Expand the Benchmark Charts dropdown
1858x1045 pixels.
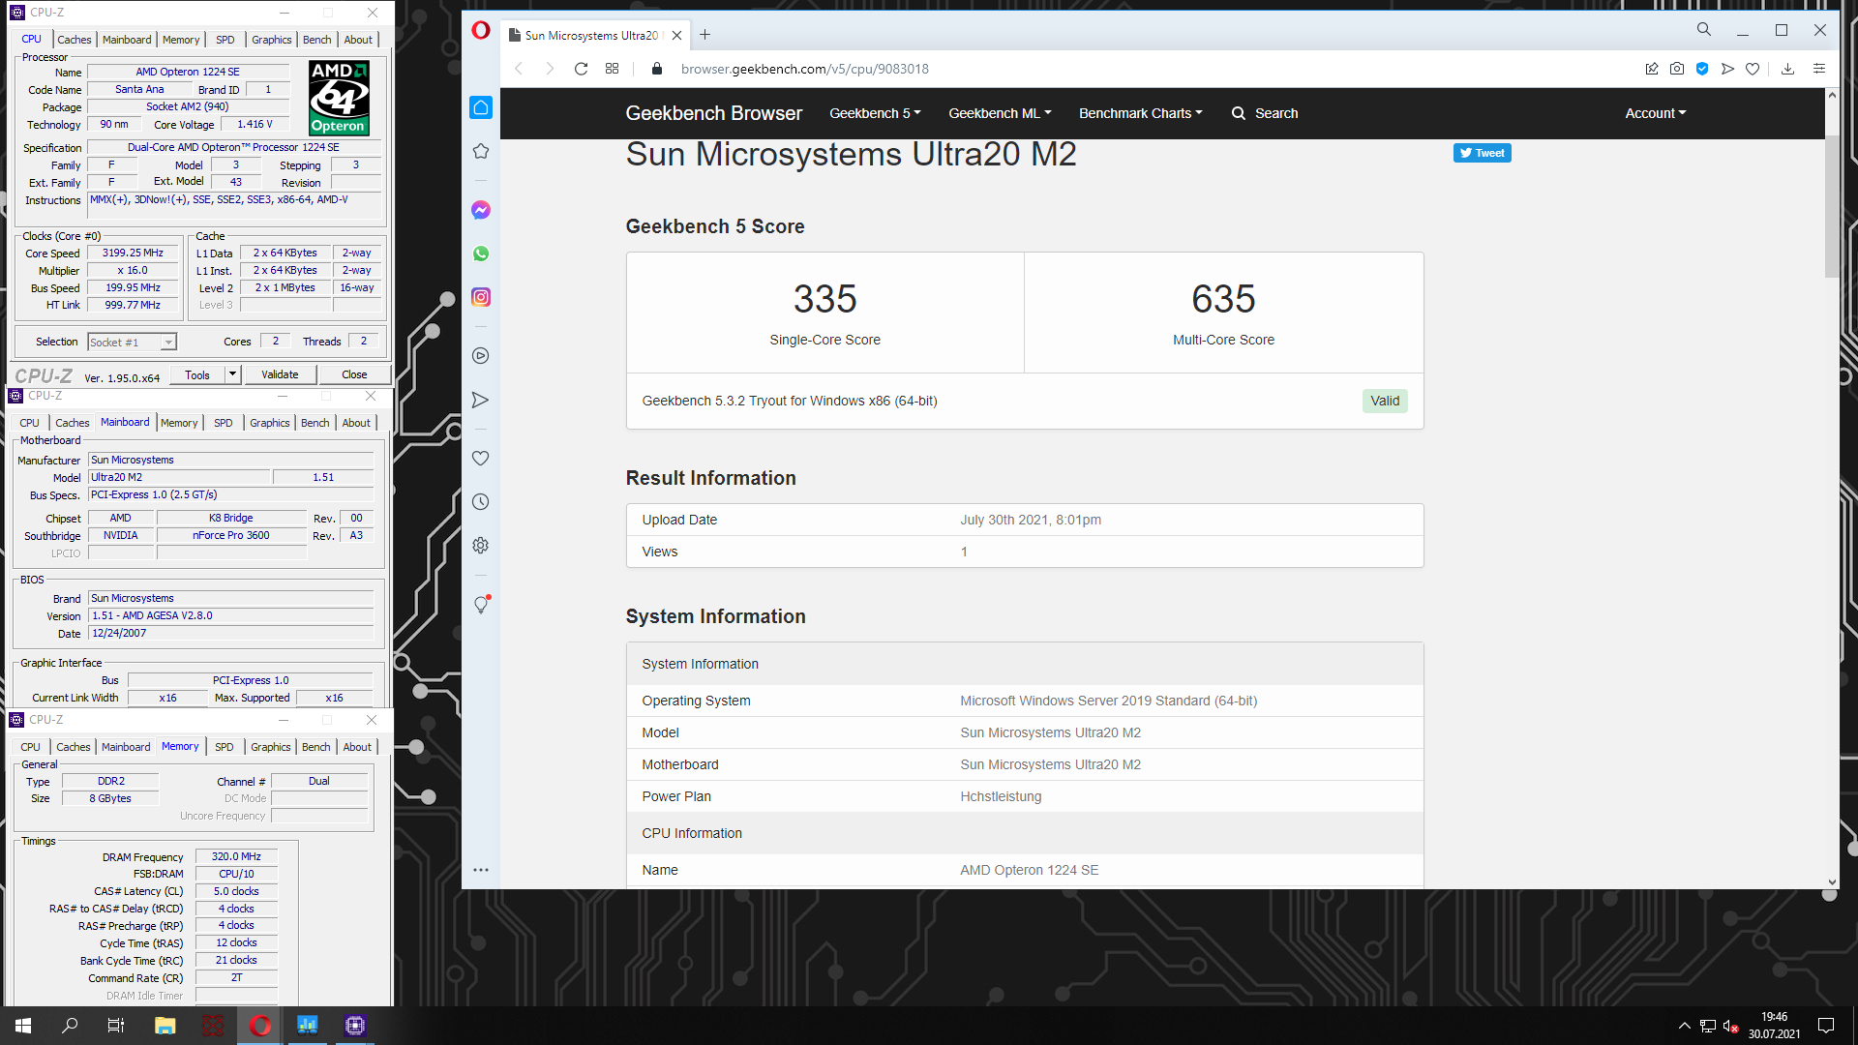click(1141, 113)
